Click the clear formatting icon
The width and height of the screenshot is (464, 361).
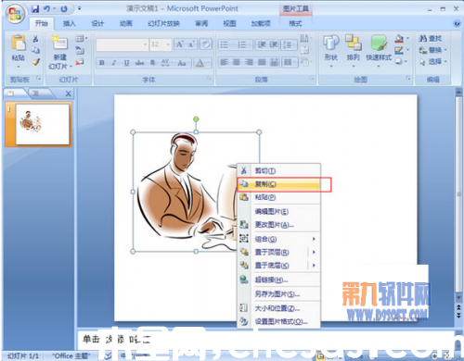pyautogui.click(x=205, y=44)
